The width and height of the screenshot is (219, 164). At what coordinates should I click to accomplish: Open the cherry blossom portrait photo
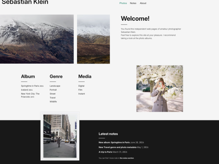point(160,88)
